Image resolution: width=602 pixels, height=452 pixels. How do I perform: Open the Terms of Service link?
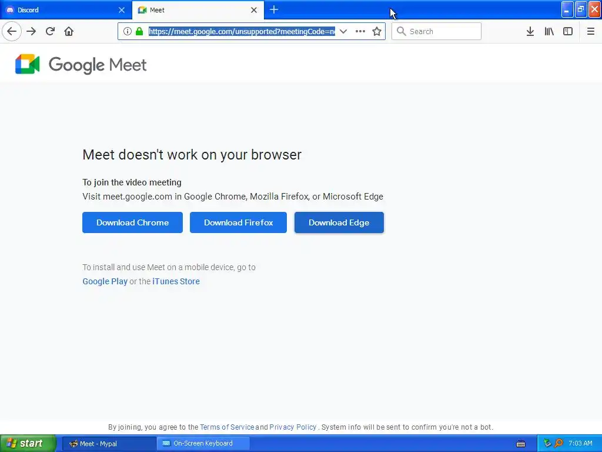tap(227, 427)
